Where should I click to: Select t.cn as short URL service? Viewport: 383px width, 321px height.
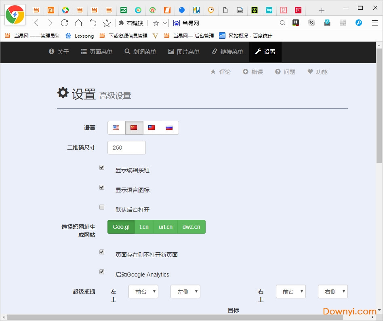tap(144, 227)
